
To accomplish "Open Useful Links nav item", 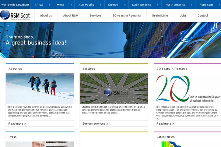I will [160, 15].
